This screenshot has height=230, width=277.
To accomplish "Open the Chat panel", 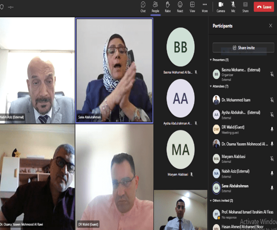I will click(x=143, y=6).
